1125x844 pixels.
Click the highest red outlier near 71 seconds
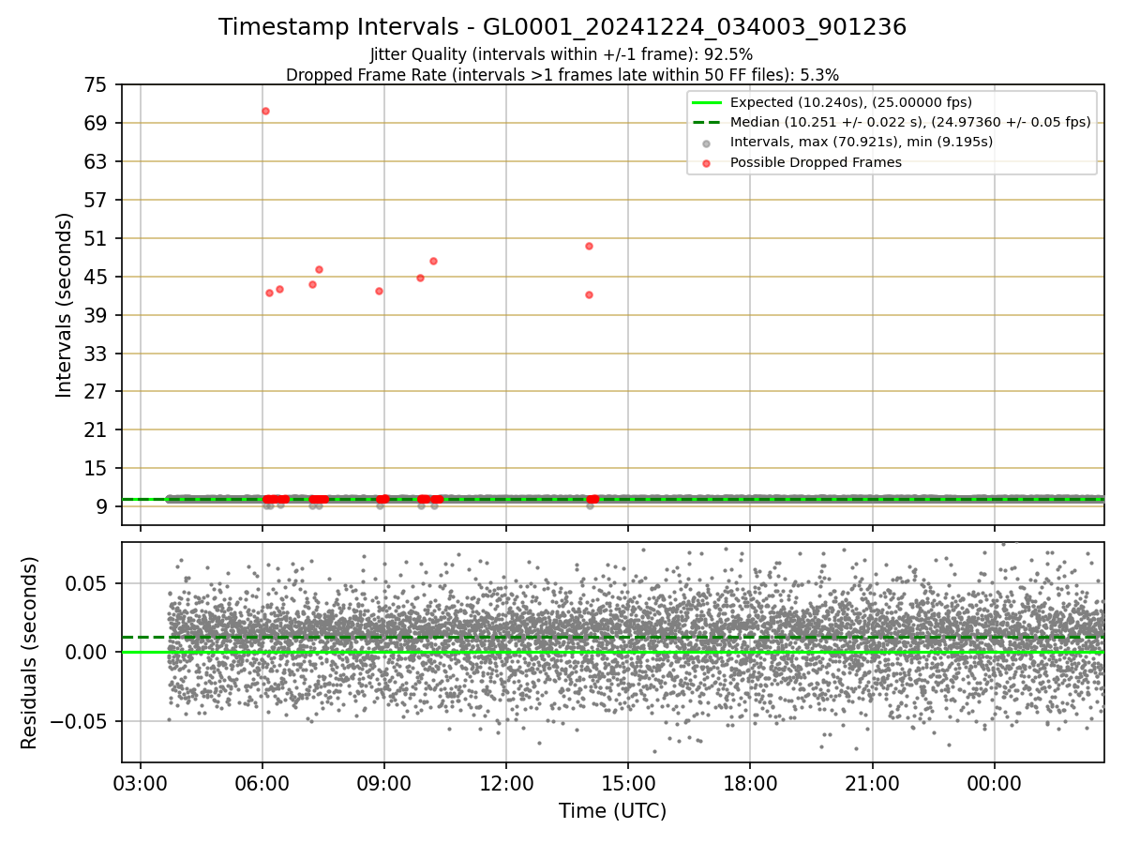point(265,111)
